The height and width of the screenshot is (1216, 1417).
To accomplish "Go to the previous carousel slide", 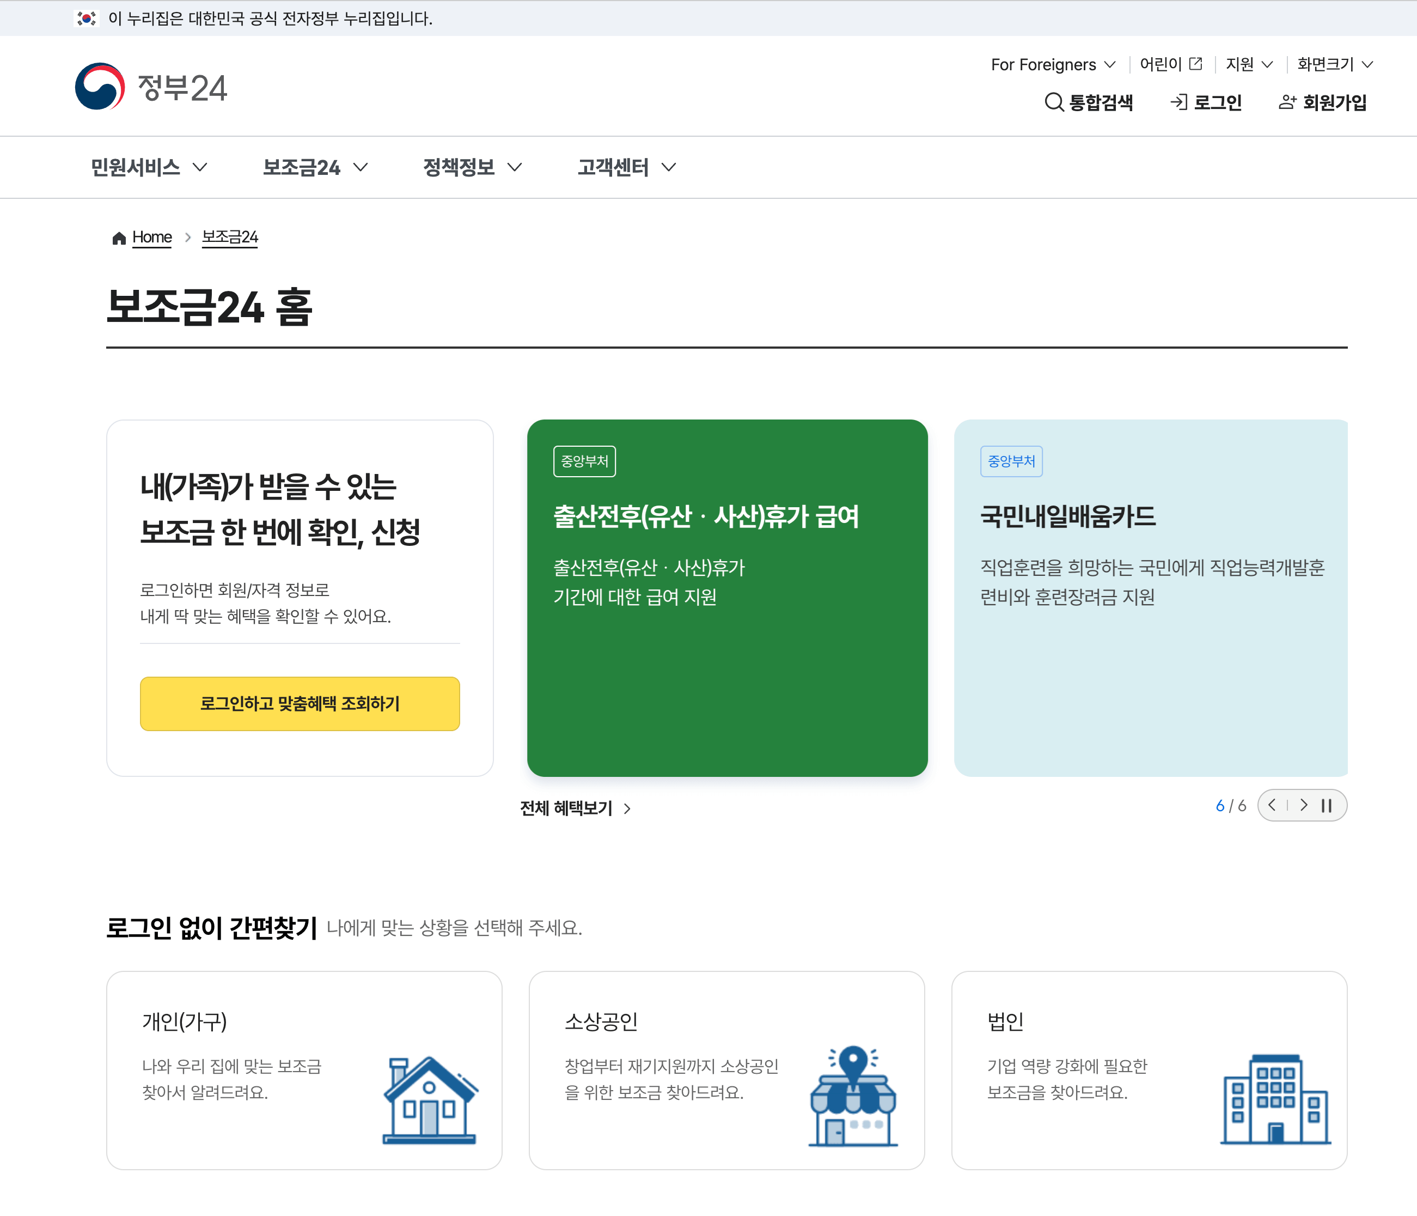I will click(1272, 805).
